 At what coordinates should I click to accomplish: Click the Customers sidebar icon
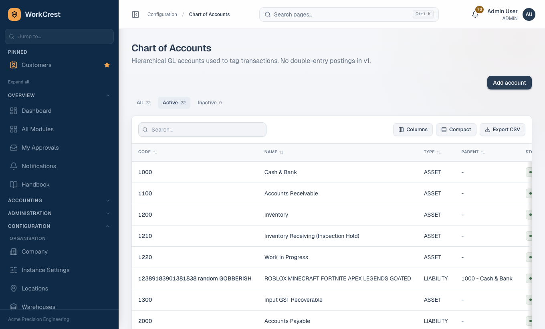[x=14, y=65]
